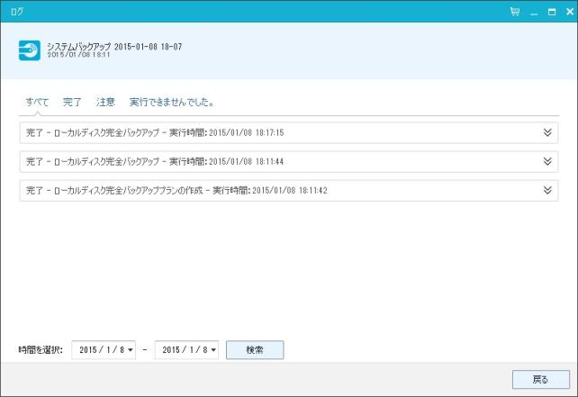The width and height of the screenshot is (578, 397).
Task: Click the ログ window title text
Action: (16, 12)
